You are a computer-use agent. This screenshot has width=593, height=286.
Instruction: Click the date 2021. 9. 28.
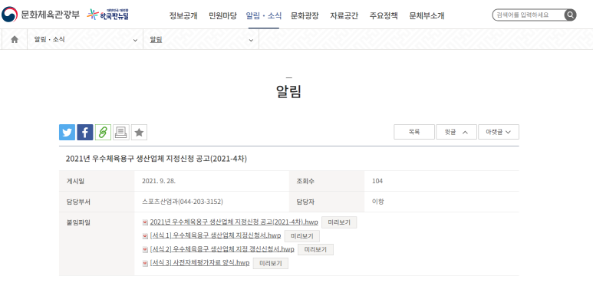[159, 181]
